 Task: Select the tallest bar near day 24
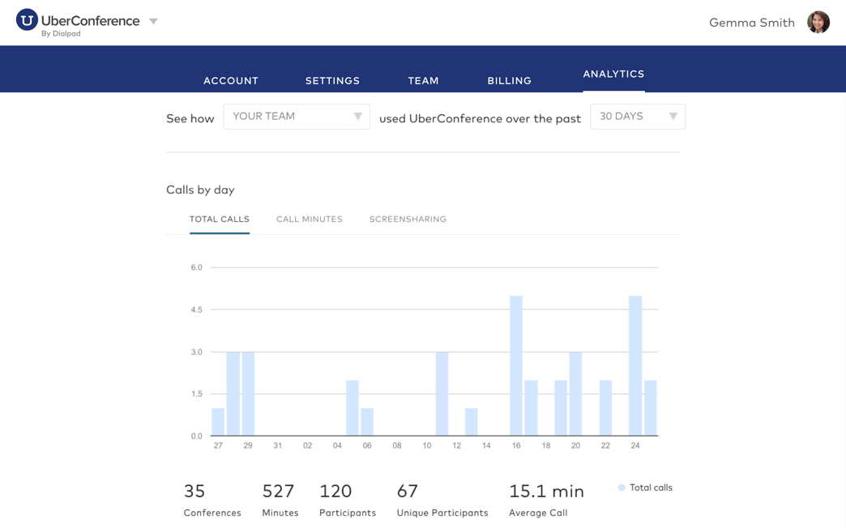pos(635,366)
